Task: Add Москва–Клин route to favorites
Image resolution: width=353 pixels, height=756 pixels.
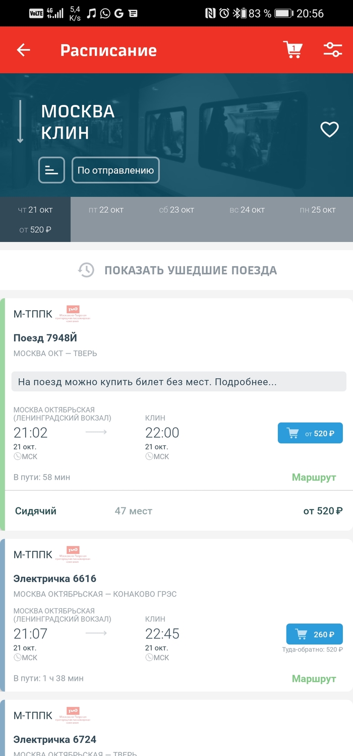Action: point(329,130)
